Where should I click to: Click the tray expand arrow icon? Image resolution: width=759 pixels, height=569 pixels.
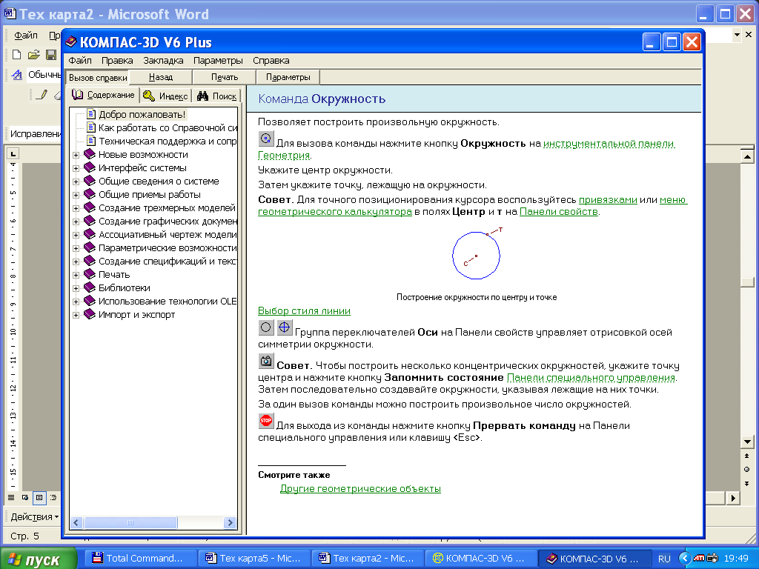pos(685,559)
